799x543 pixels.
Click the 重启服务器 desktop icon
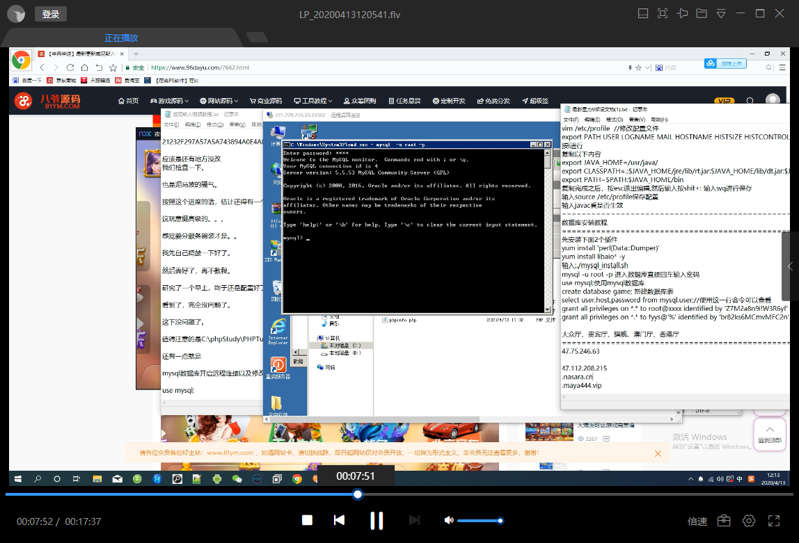coord(278,367)
